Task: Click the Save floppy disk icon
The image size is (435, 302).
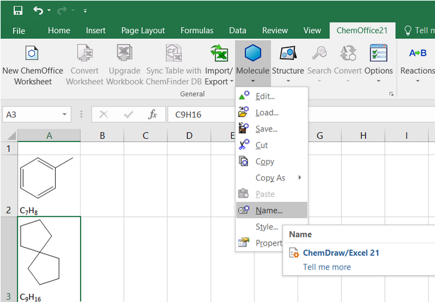Action: pyautogui.click(x=17, y=11)
